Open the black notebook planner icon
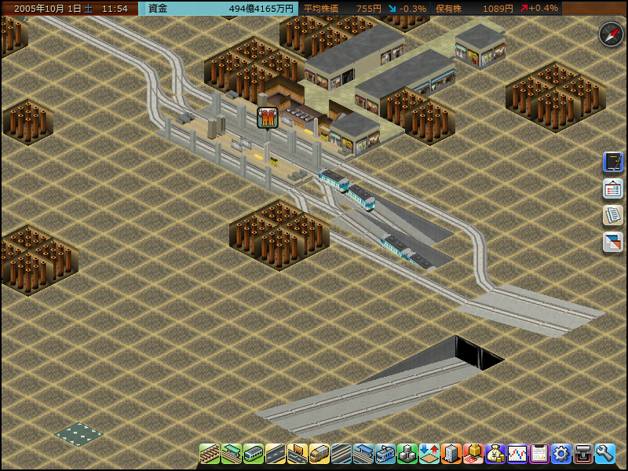 click(x=613, y=162)
